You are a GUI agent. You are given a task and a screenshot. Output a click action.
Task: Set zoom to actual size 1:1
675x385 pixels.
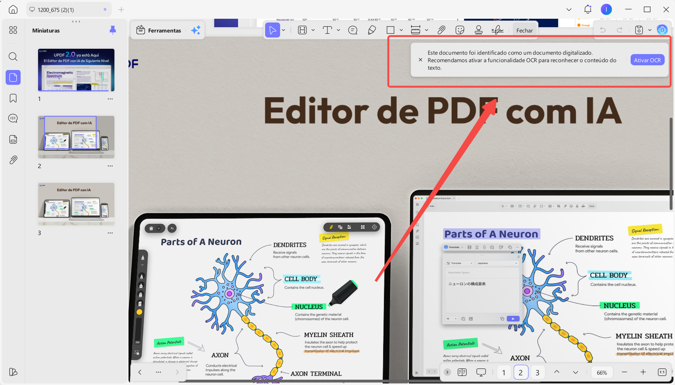(662, 372)
